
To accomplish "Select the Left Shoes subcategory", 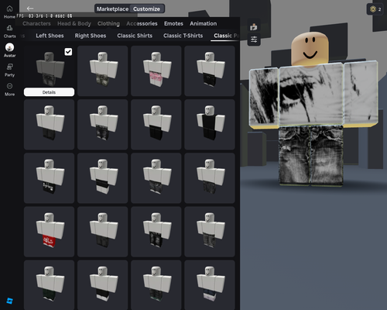I will 50,36.
